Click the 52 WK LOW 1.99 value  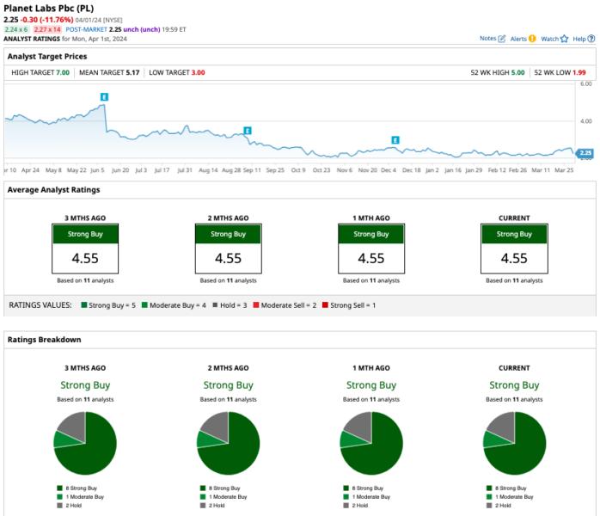tap(579, 73)
